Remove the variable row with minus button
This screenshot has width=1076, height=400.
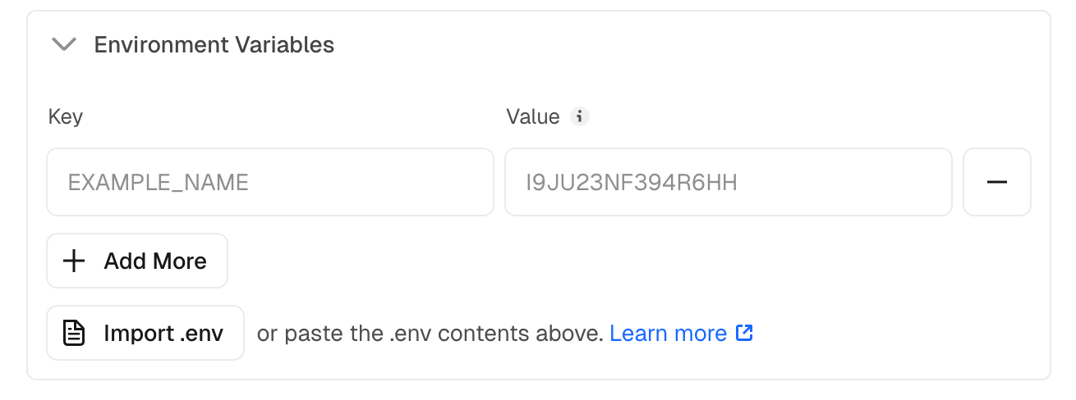[996, 182]
